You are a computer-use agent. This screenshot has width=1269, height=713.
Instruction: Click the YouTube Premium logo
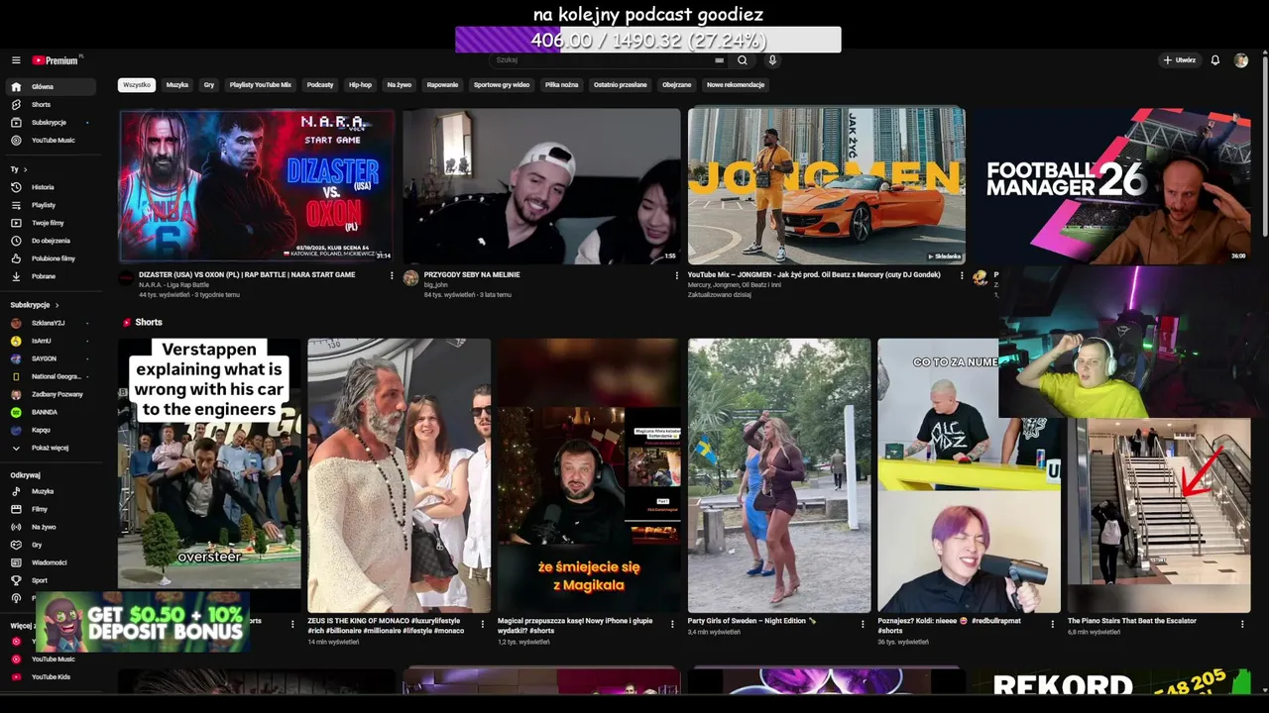click(x=56, y=60)
